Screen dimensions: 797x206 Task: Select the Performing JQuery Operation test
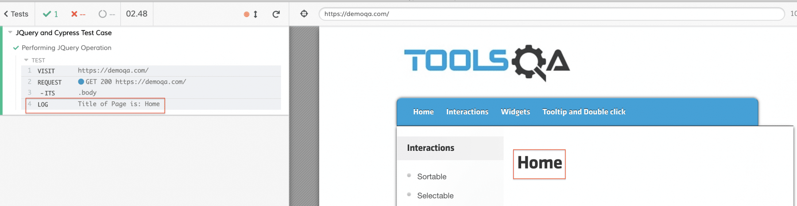66,48
